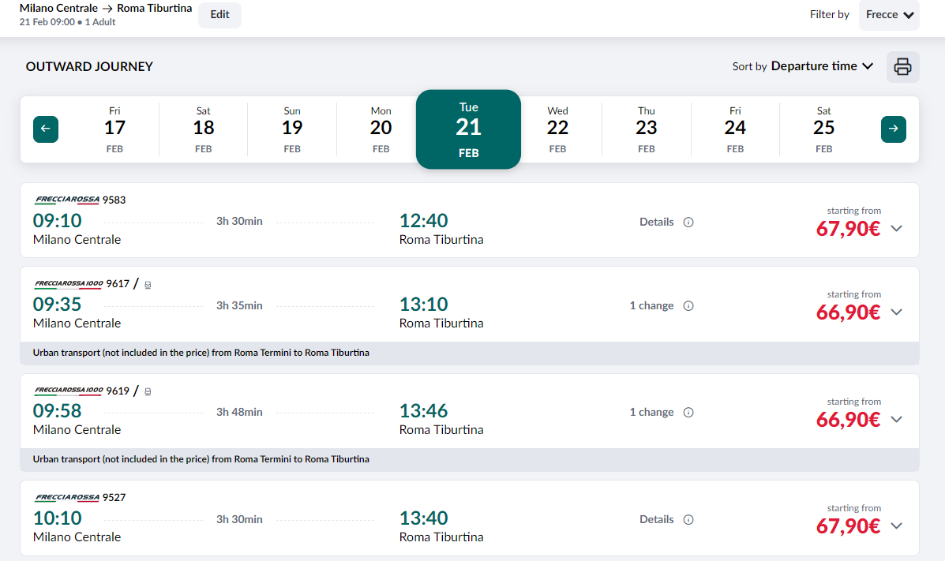Select the Wed 22 Feb date tab

[x=557, y=129]
